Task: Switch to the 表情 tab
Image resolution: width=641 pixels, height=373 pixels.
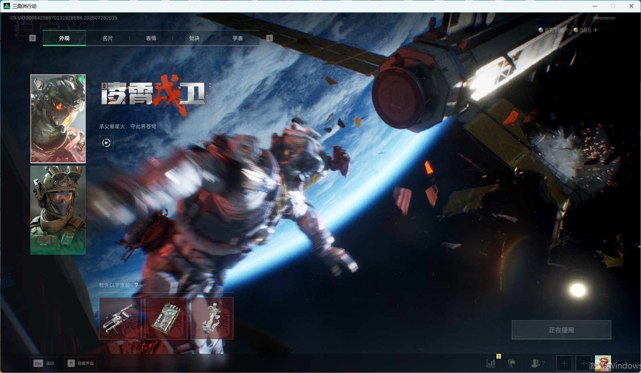Action: (x=151, y=38)
